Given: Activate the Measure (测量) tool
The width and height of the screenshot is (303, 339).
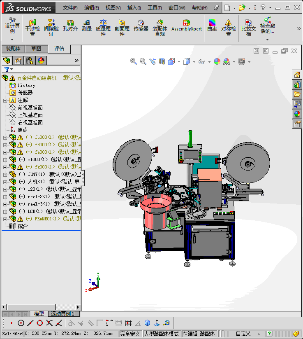Looking at the screenshot, I should (87, 26).
